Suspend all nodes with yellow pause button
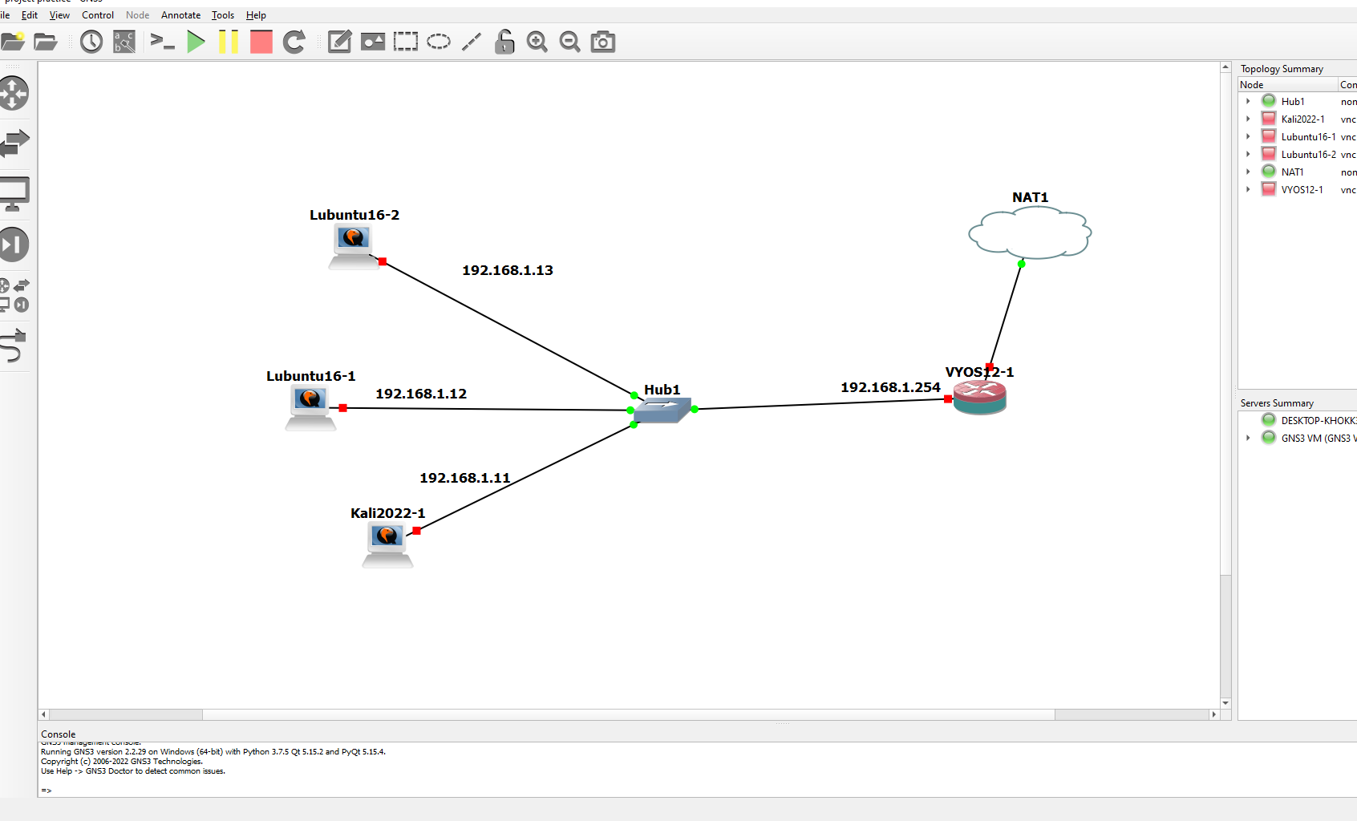The width and height of the screenshot is (1357, 821). [229, 42]
